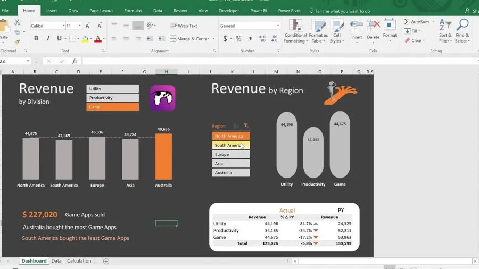Open the Page Layout ribbon tab
479x269 pixels.
(x=101, y=11)
